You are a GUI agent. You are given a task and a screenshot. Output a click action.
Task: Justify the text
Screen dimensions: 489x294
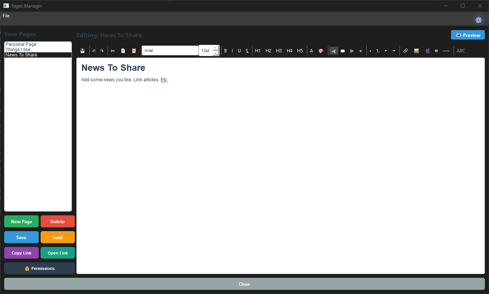[360, 51]
